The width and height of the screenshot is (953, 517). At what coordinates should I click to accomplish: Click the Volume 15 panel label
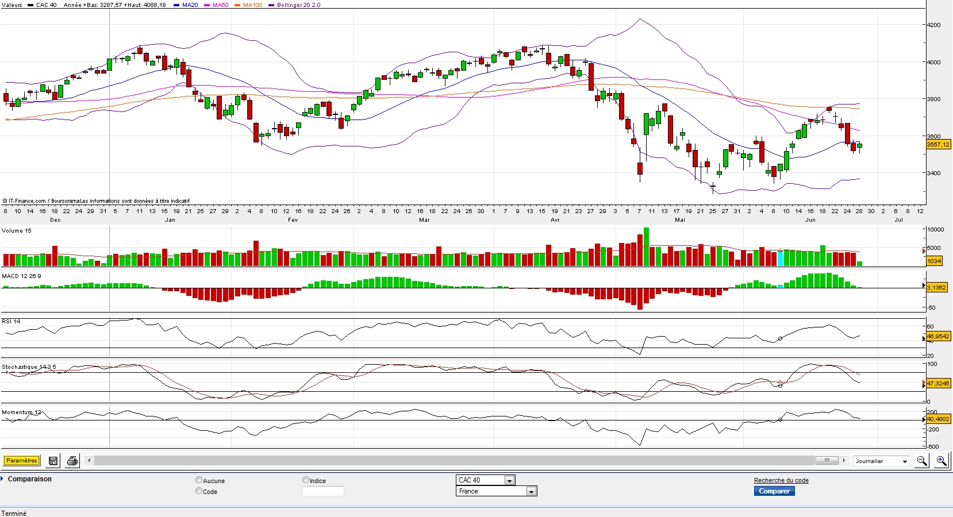pos(17,231)
